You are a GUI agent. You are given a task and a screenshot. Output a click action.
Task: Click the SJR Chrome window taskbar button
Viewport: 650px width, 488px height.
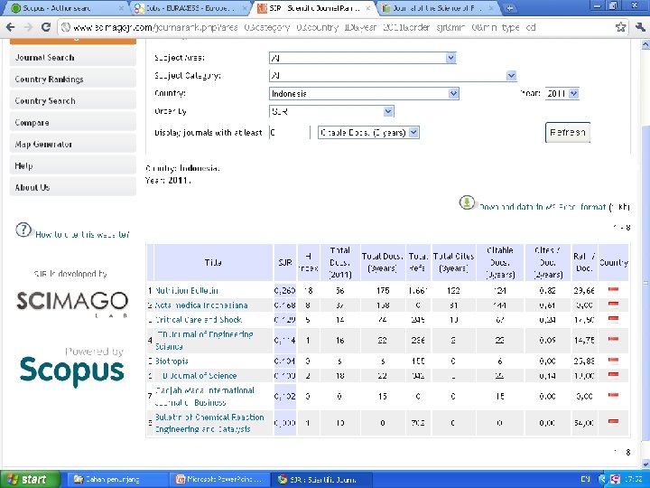(x=322, y=479)
